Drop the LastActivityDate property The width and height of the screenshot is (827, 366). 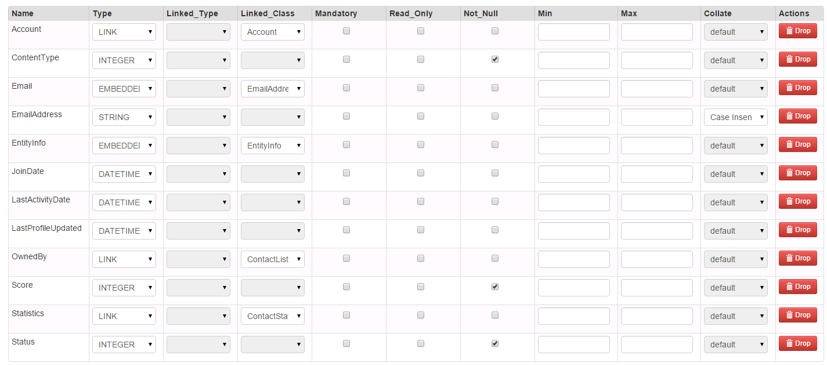pyautogui.click(x=798, y=201)
